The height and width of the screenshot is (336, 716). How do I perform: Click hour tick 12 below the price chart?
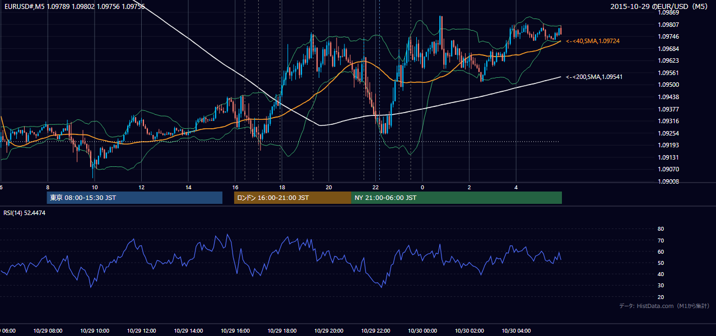141,188
